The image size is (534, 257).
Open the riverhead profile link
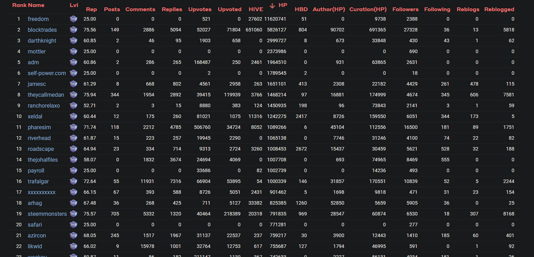[39, 138]
